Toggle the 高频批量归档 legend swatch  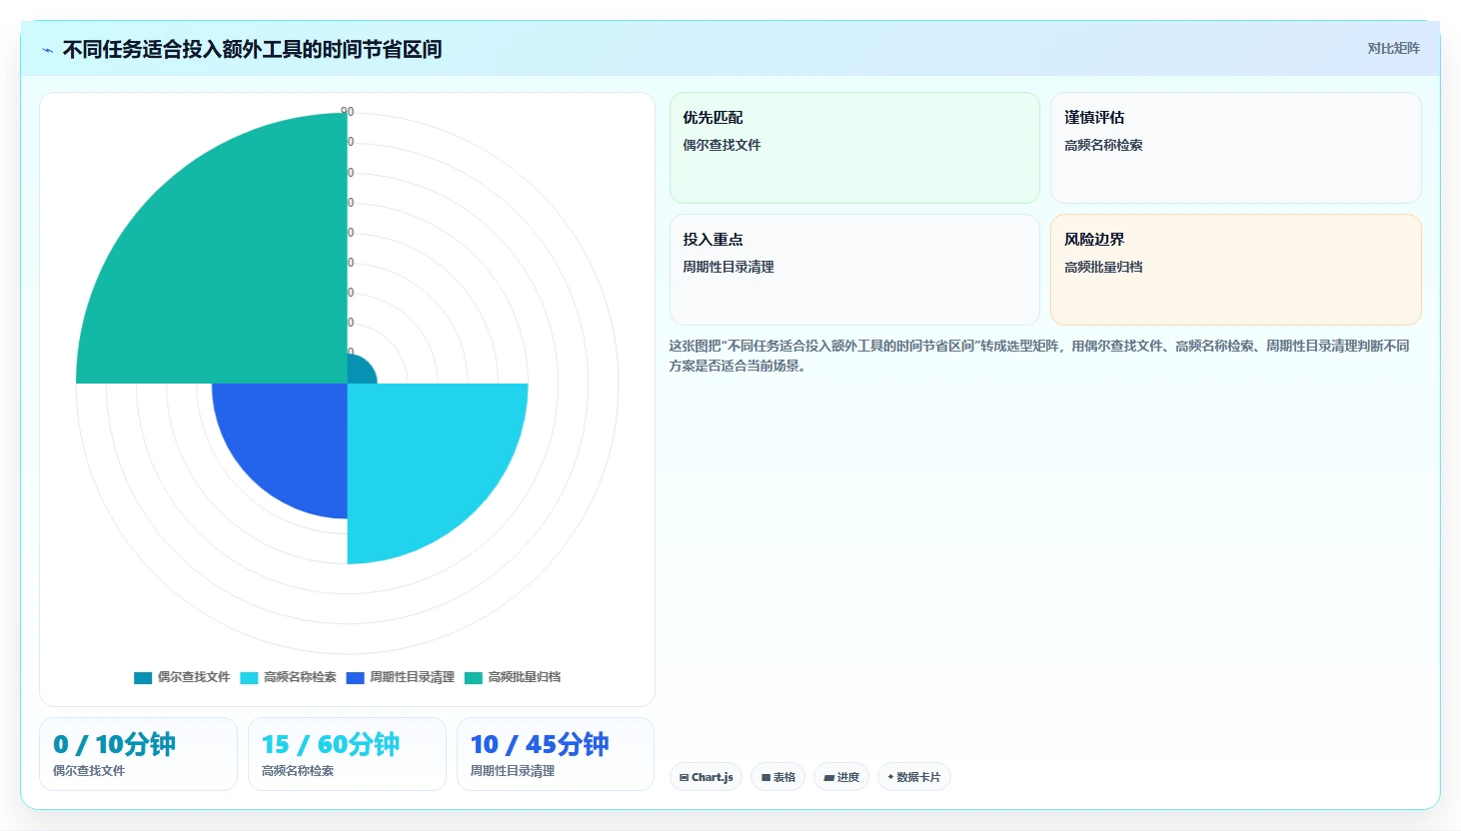click(x=474, y=677)
